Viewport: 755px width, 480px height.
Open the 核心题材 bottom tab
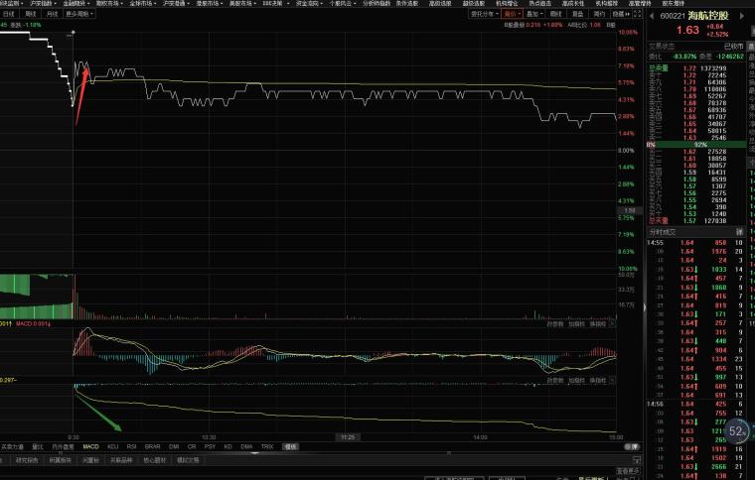click(x=154, y=460)
